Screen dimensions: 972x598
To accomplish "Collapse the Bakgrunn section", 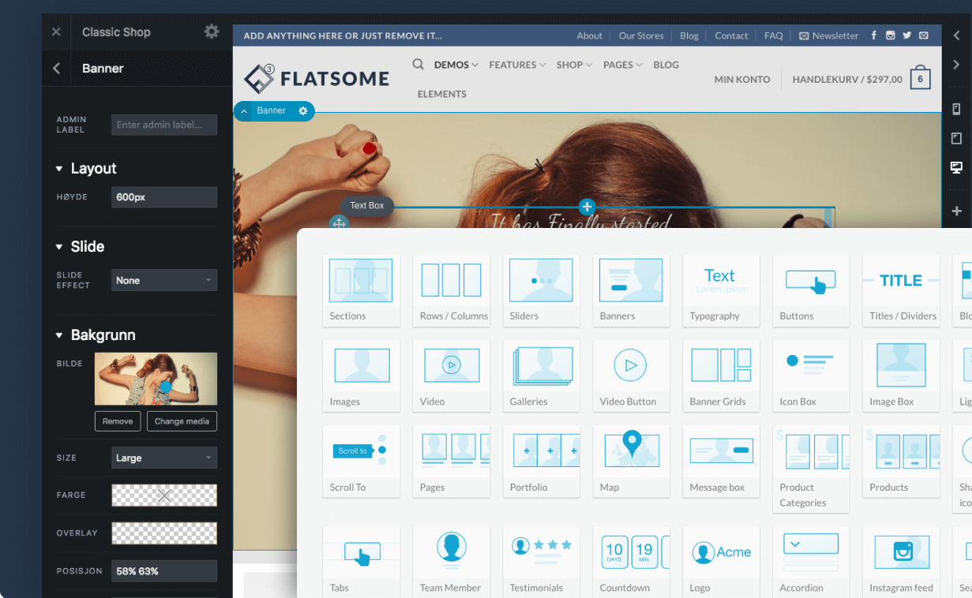I will point(58,335).
